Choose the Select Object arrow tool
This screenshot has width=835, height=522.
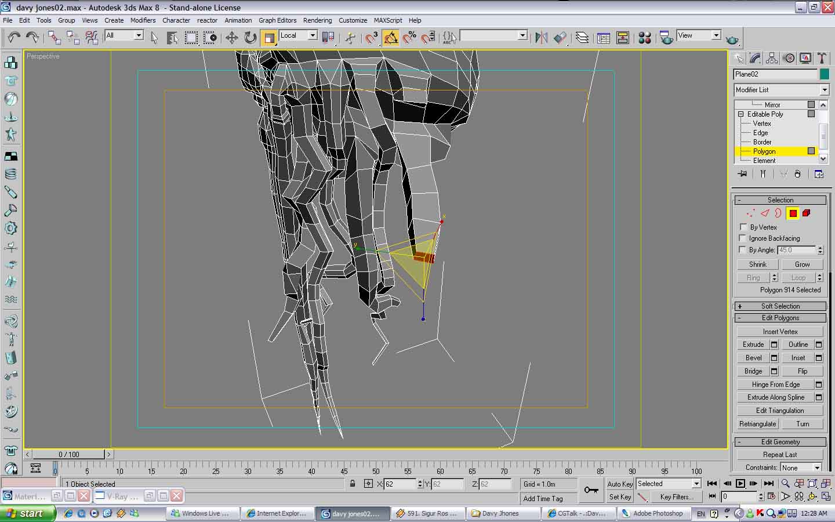click(x=154, y=38)
